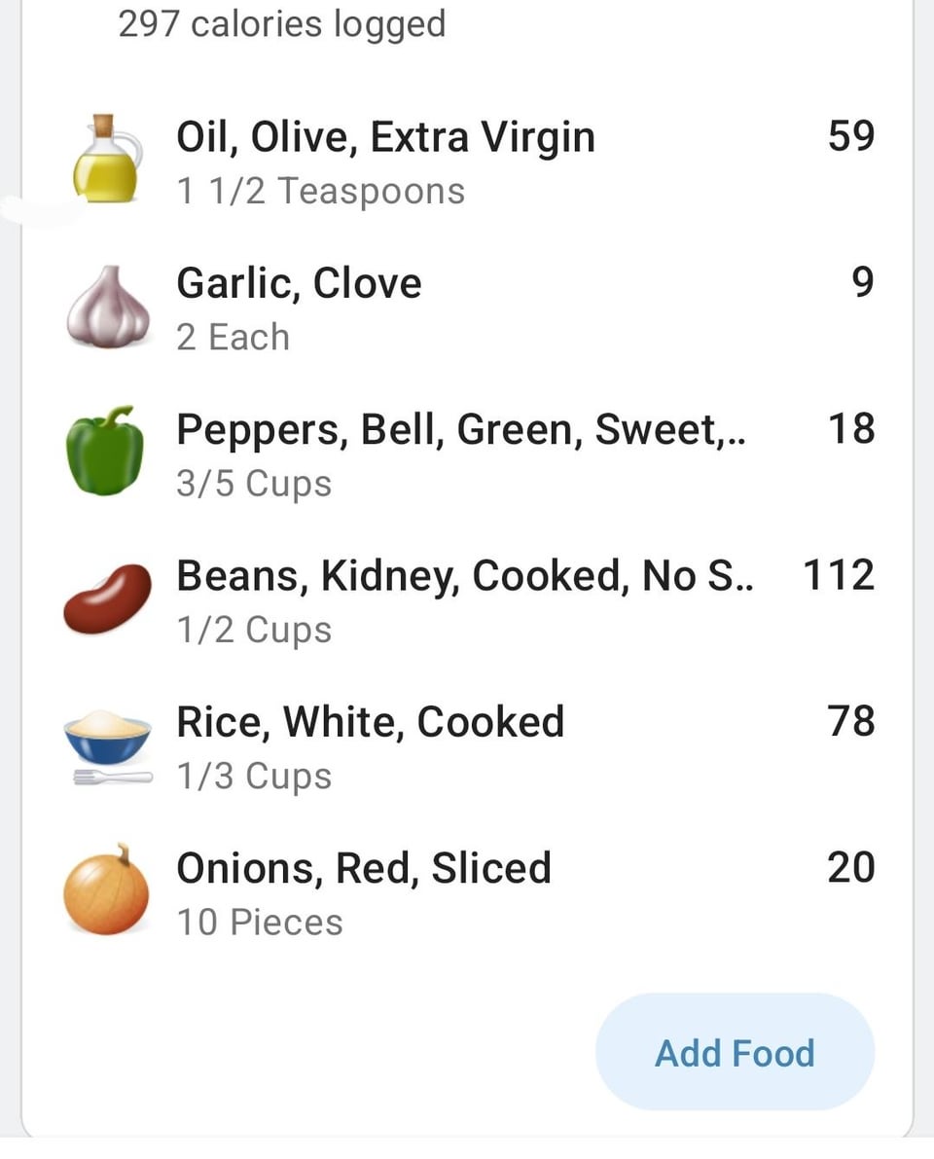This screenshot has height=1159, width=934.
Task: Open the Oil, Olive, Extra Virgin entry
Action: click(x=469, y=161)
